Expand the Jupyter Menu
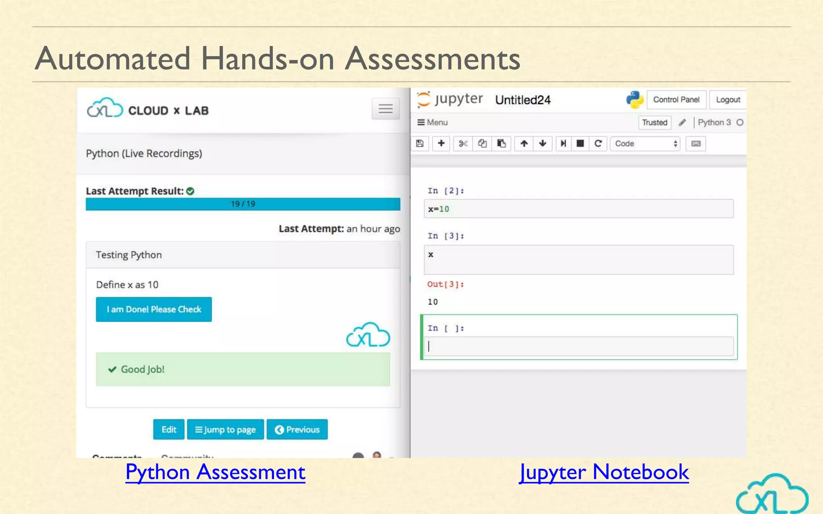 [432, 122]
